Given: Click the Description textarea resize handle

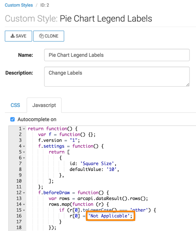Looking at the screenshot, I should coord(188,85).
